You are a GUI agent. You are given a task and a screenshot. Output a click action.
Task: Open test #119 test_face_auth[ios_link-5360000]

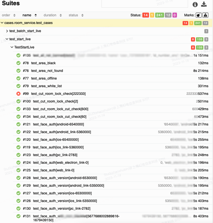click(x=112, y=147)
